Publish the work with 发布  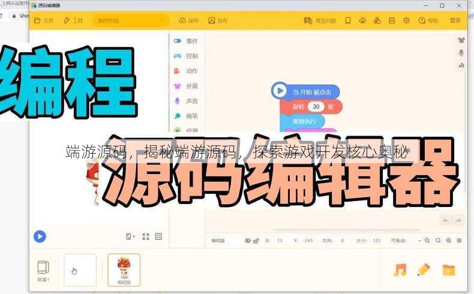point(218,20)
